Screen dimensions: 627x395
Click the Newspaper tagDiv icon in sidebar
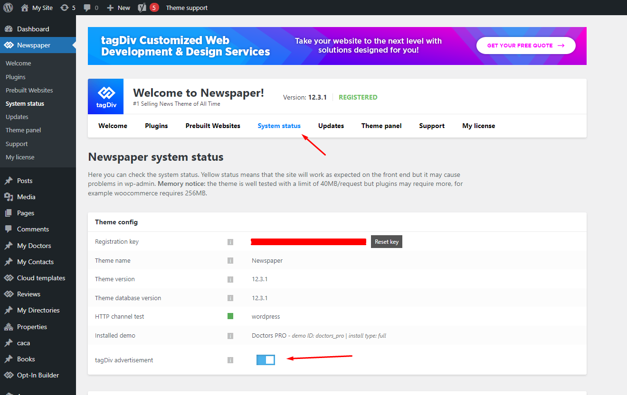9,45
